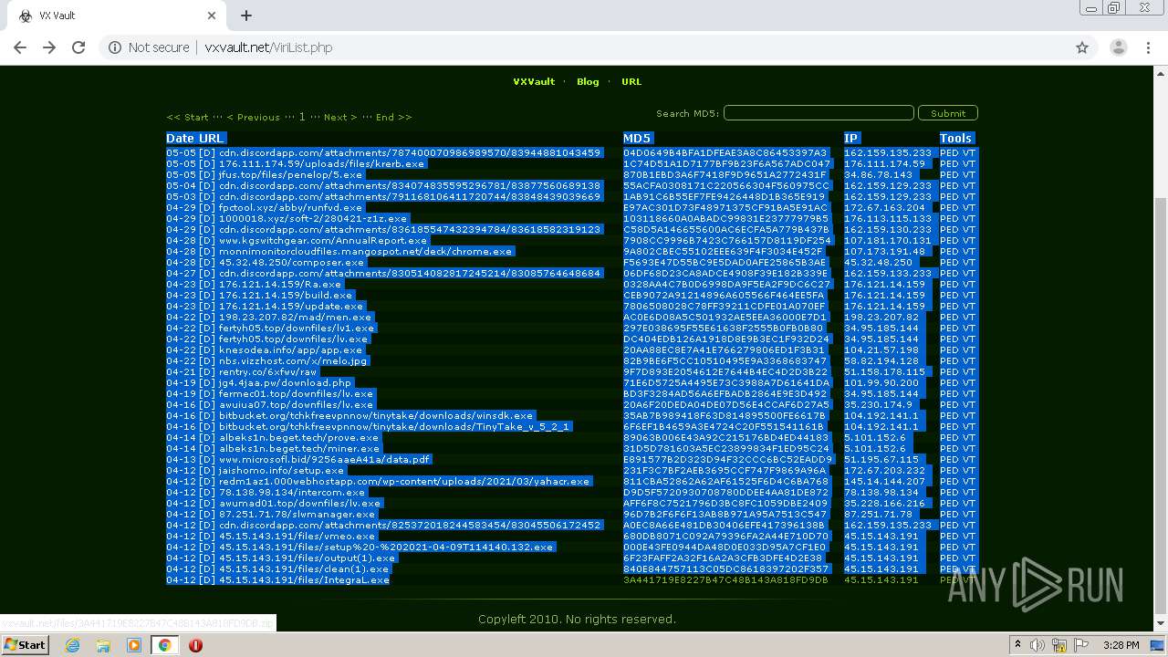Open the Chrome profile avatar
Screen dimensions: 1168x657
tap(1118, 47)
